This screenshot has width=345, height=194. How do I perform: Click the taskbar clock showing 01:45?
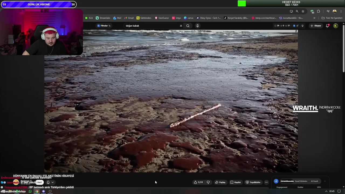pos(332,191)
